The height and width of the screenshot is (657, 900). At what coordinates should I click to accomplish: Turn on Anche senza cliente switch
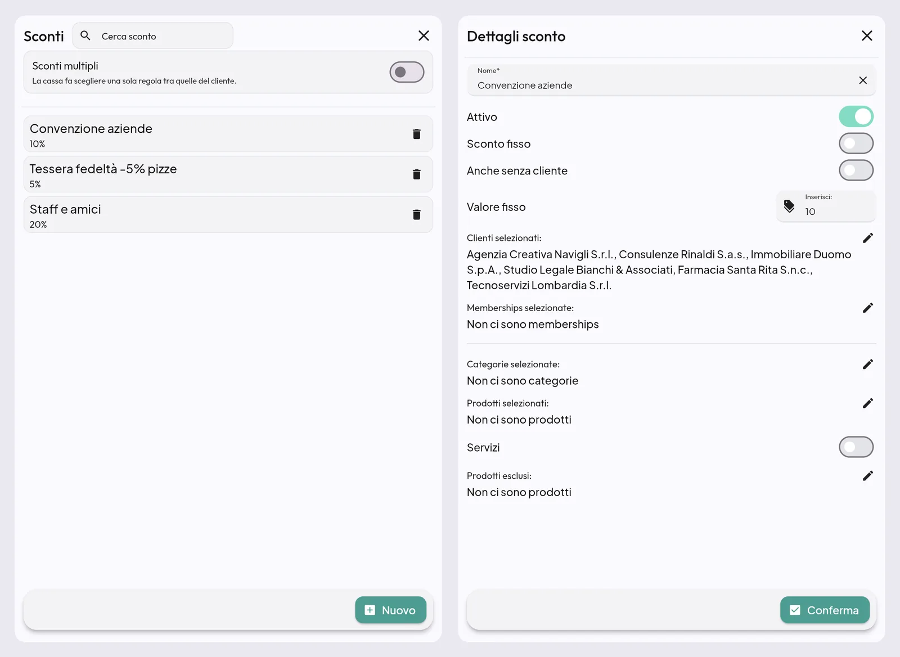tap(856, 170)
